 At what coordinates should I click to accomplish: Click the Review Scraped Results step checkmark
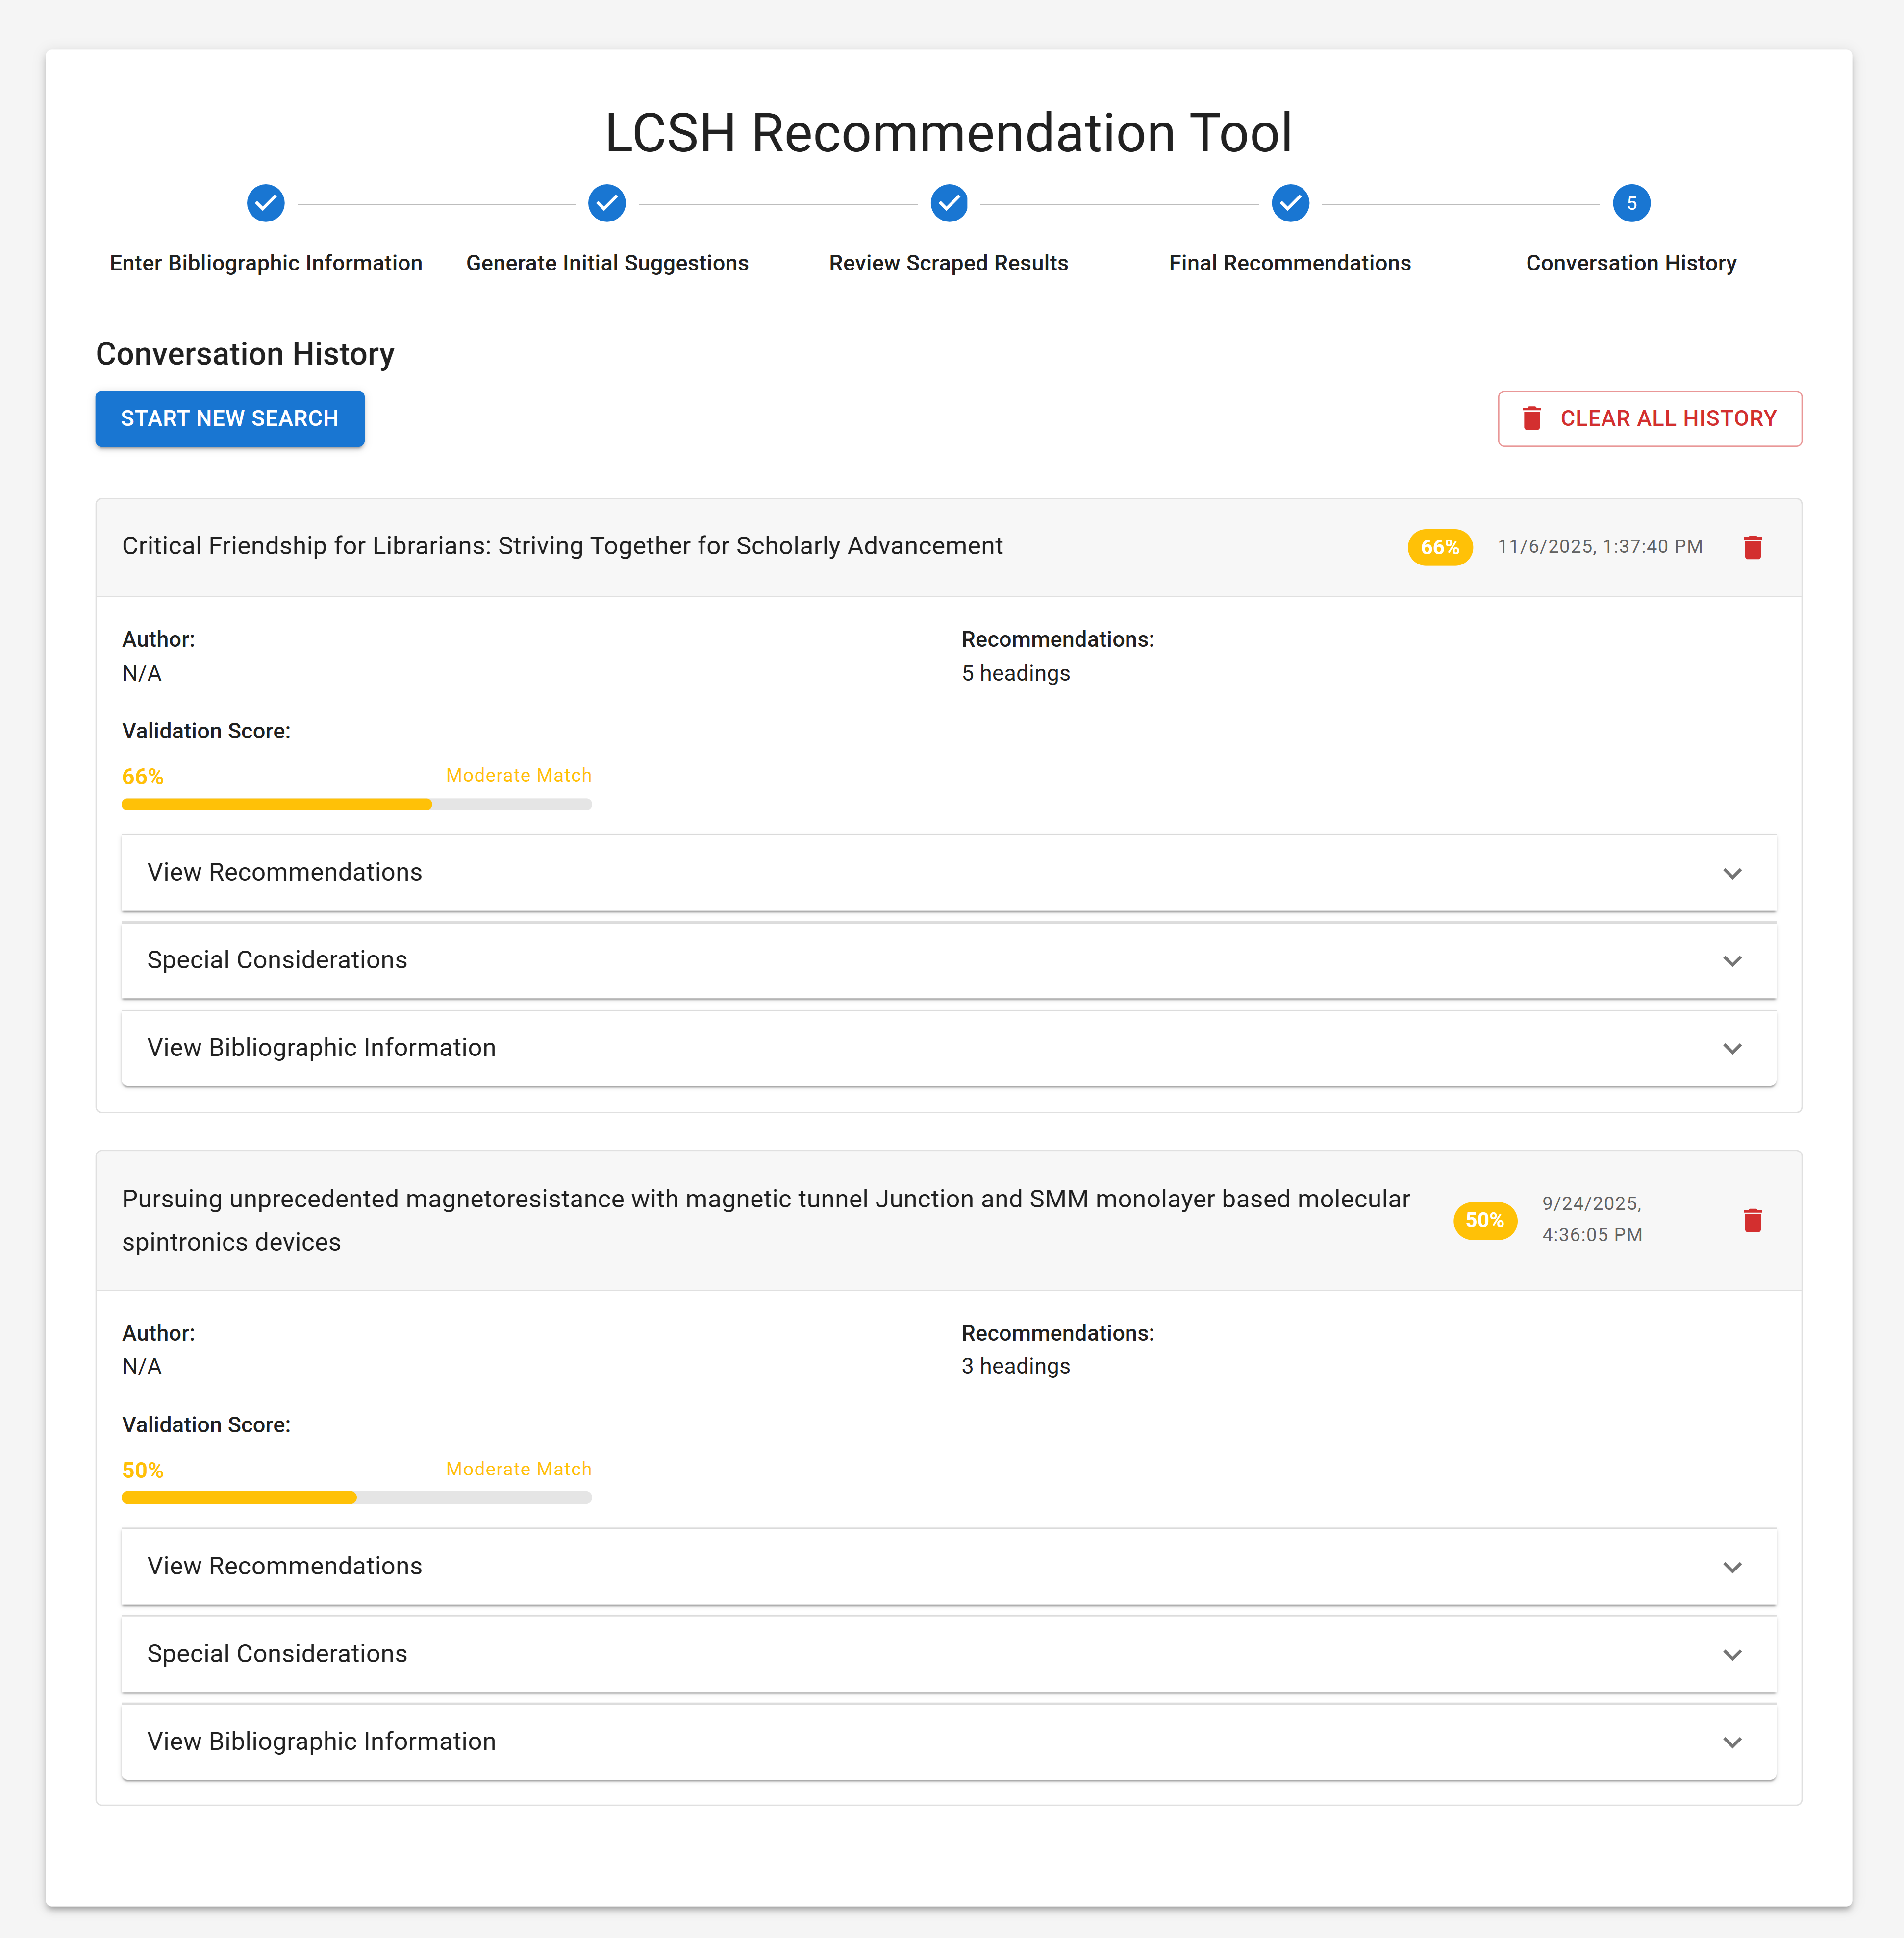948,203
